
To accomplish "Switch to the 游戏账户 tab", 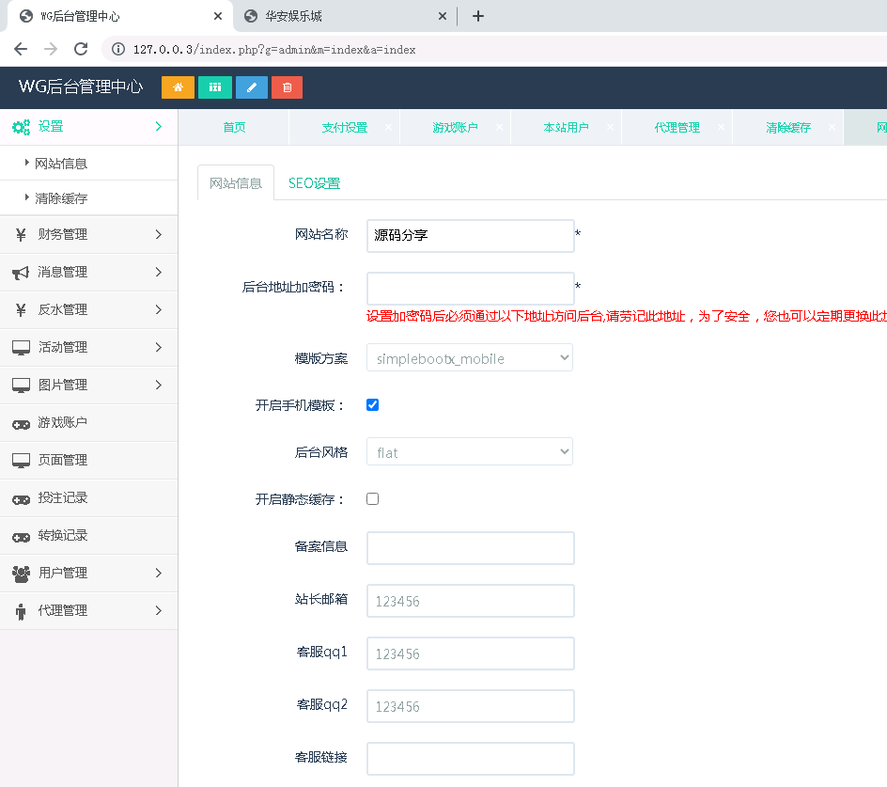I will (x=455, y=127).
